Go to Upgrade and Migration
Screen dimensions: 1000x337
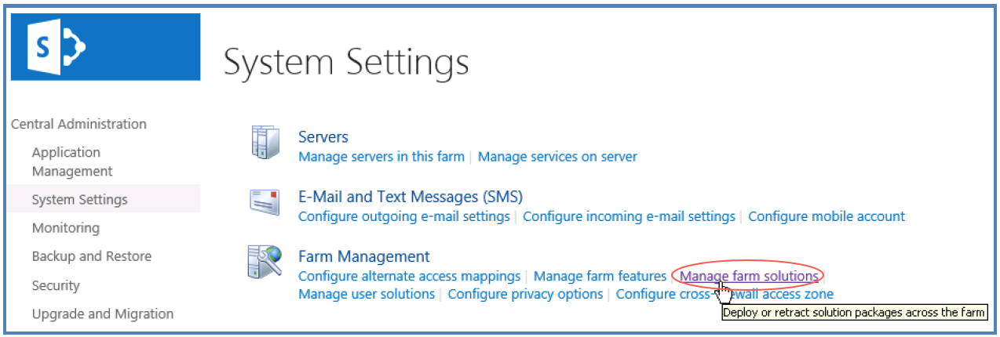tap(102, 313)
